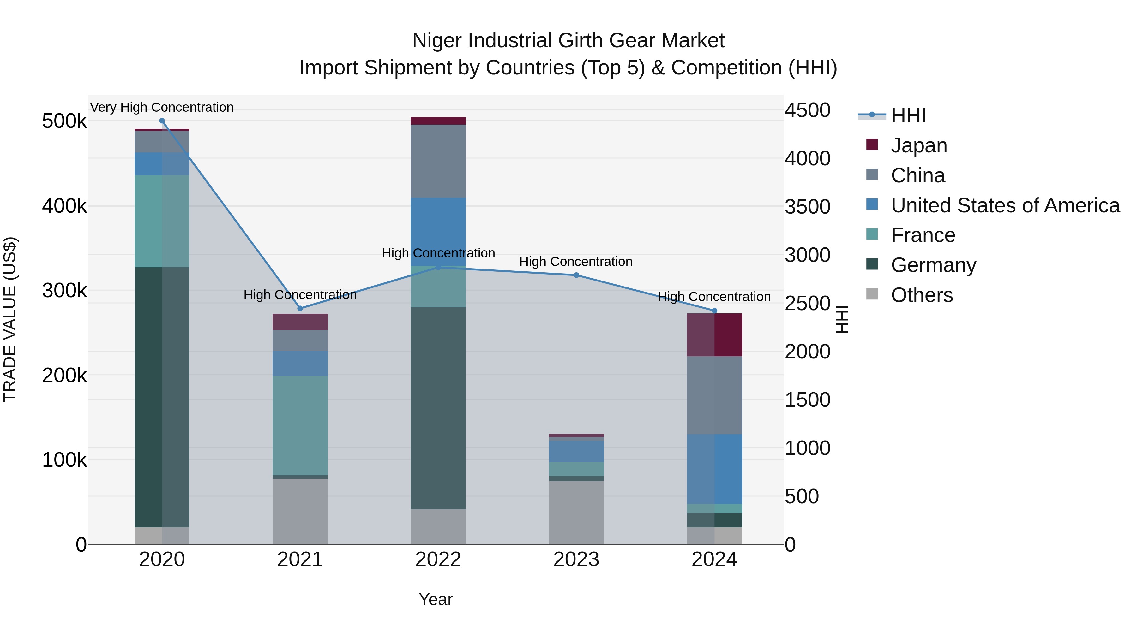This screenshot has height=639, width=1137.
Task: Click the France teal legend swatch
Action: [872, 234]
